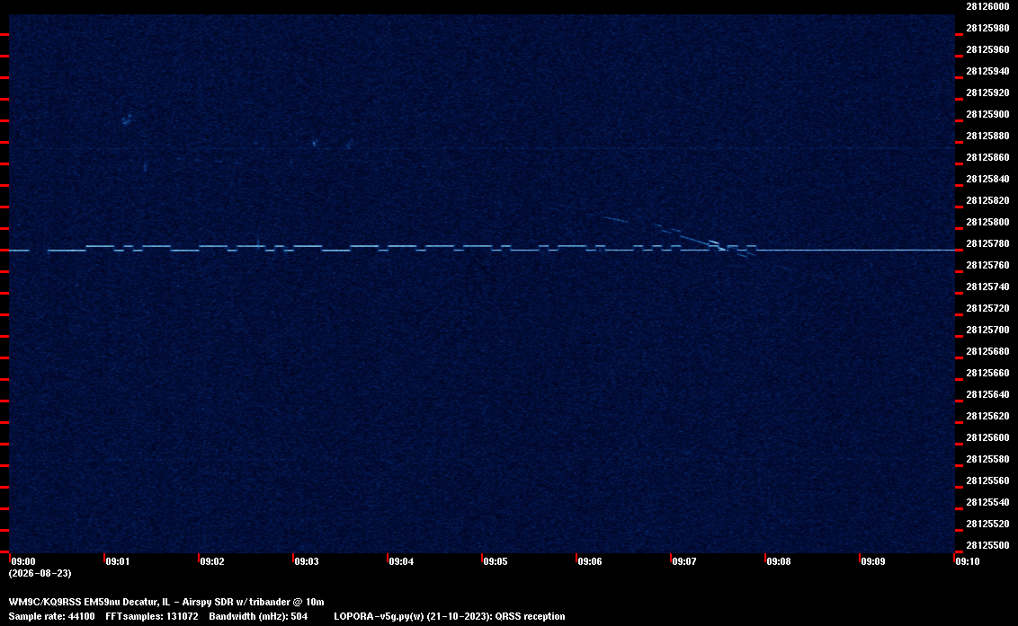Click frequency label 28125780
1018x626 pixels.
pos(987,243)
